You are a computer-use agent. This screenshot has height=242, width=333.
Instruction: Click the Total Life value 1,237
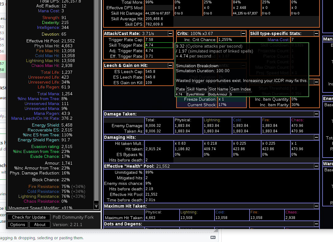coord(67,72)
